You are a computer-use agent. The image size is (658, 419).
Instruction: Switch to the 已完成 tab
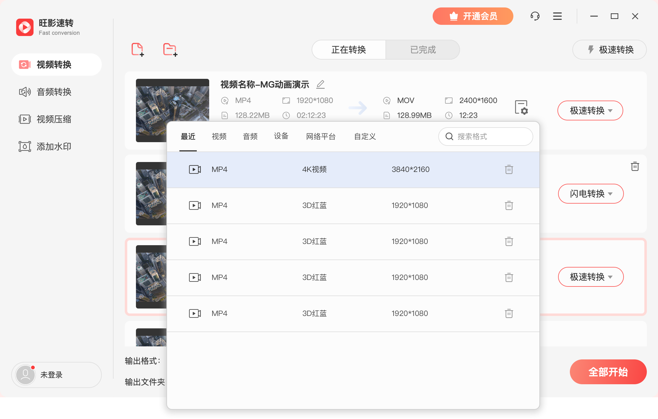pyautogui.click(x=423, y=50)
